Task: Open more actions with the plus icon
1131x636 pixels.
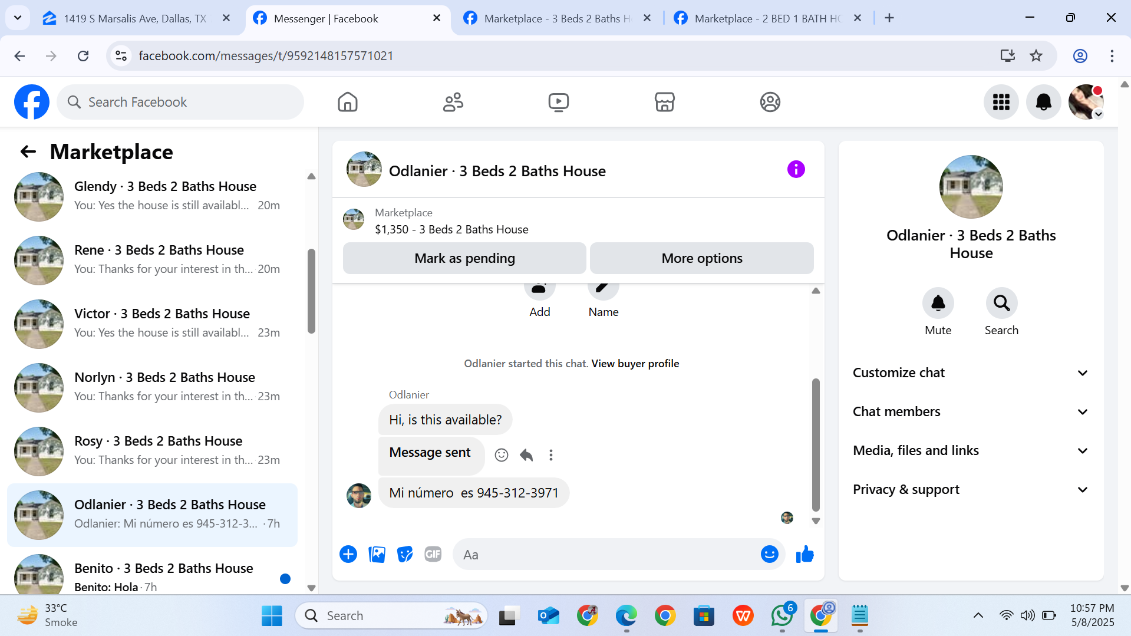Action: 348,555
